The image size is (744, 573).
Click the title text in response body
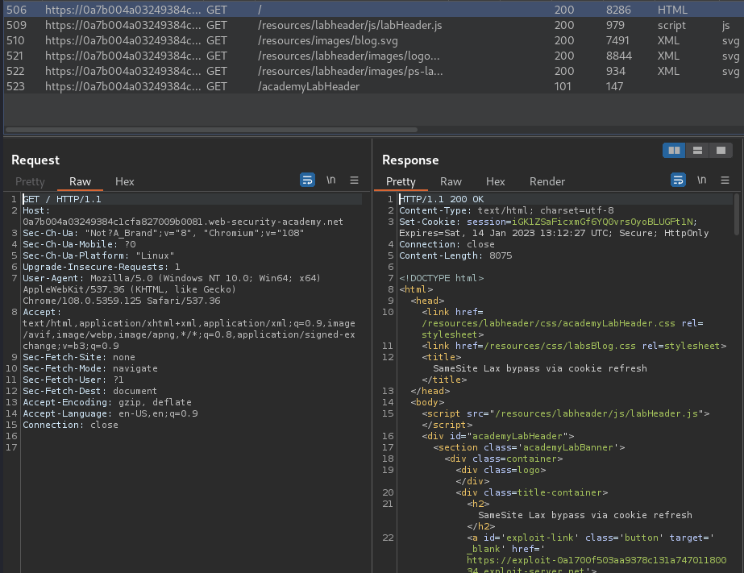pos(540,368)
